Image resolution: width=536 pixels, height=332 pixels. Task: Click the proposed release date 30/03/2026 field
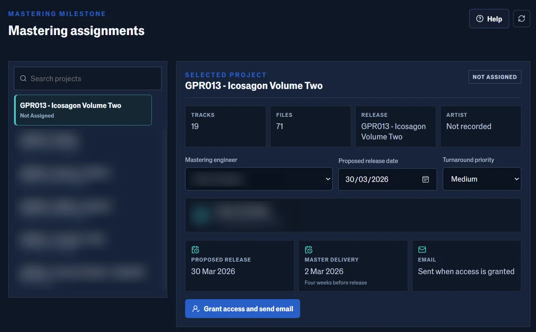click(387, 179)
